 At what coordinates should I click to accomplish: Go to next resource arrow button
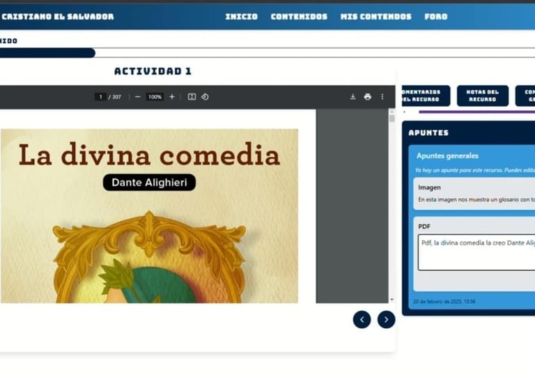point(386,320)
